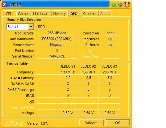This screenshot has height=128, width=166.
Task: Switch to the CPU tab
Action: (9, 14)
